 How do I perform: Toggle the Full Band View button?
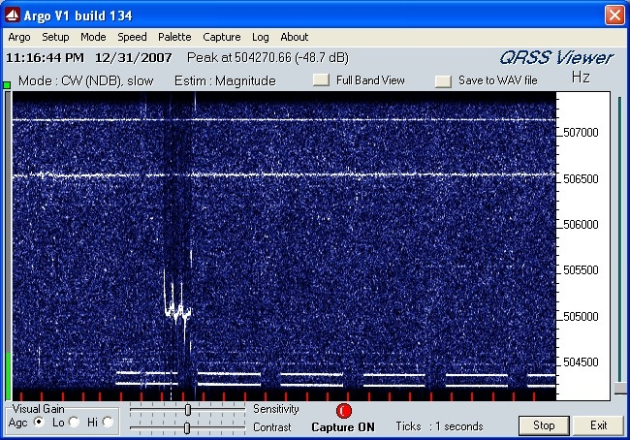(321, 80)
